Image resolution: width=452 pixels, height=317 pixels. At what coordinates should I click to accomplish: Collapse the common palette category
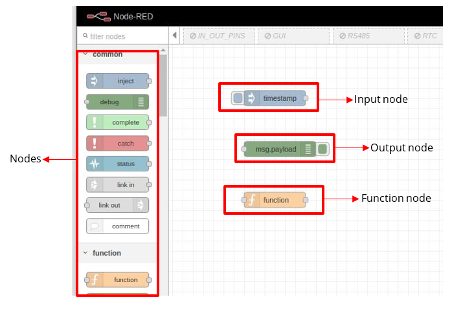[x=84, y=55]
